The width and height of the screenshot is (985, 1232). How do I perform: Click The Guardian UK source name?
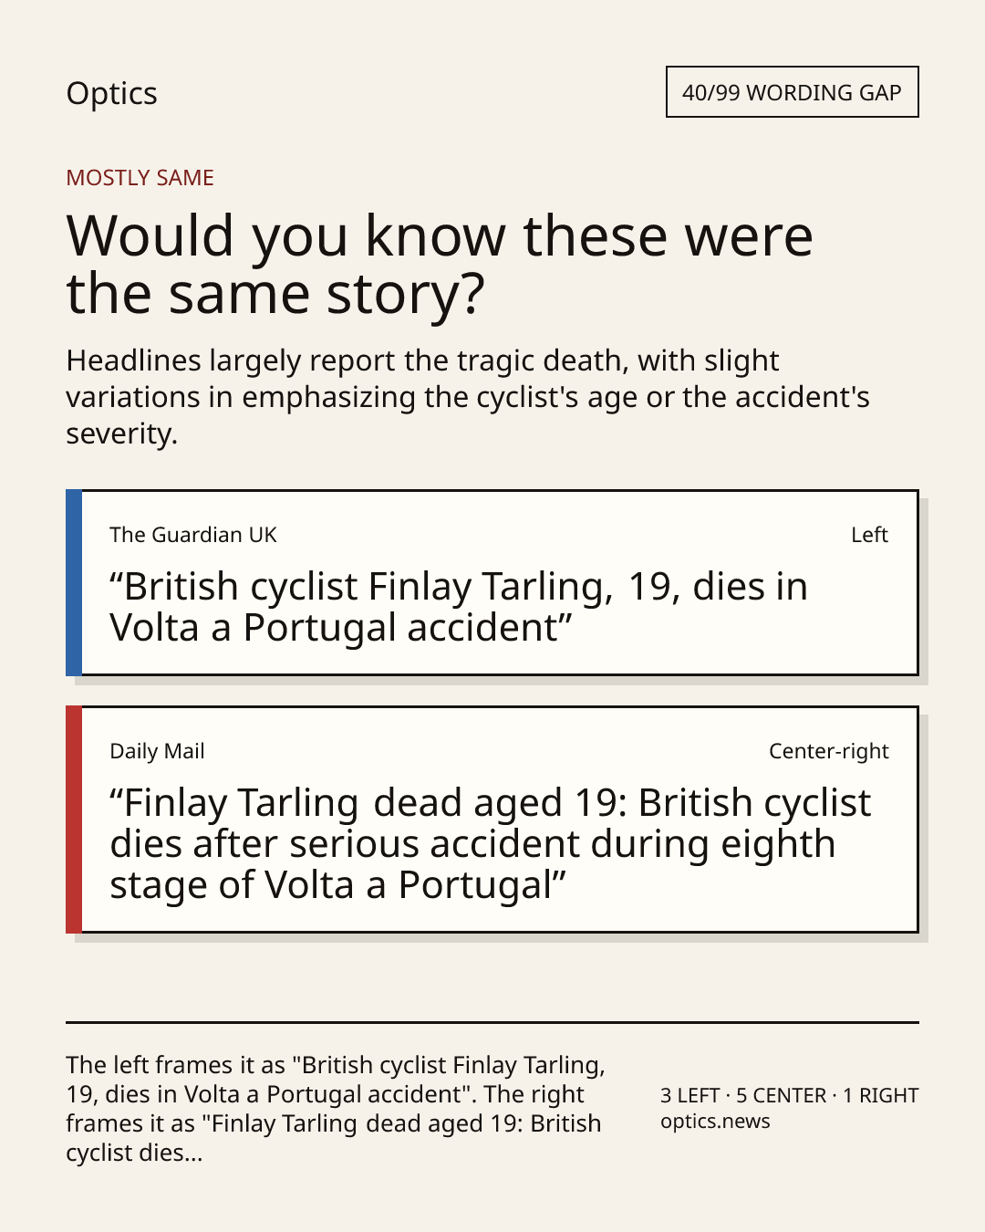click(x=193, y=535)
